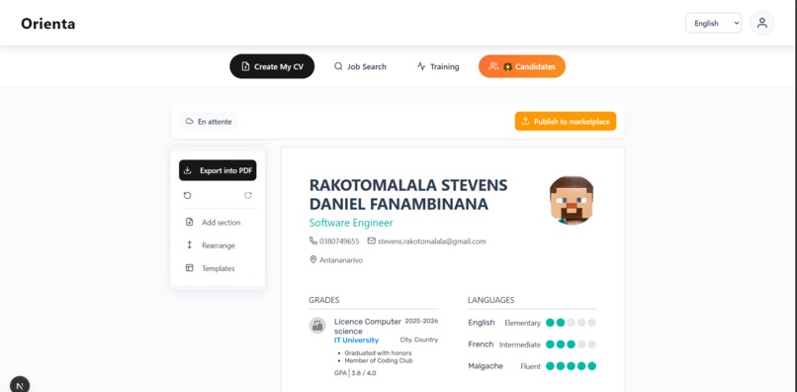797x392 pixels.
Task: Click the Licence Computer science degree title
Action: pos(368,327)
